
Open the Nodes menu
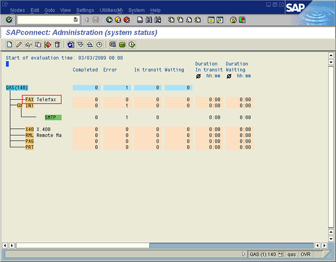click(18, 10)
